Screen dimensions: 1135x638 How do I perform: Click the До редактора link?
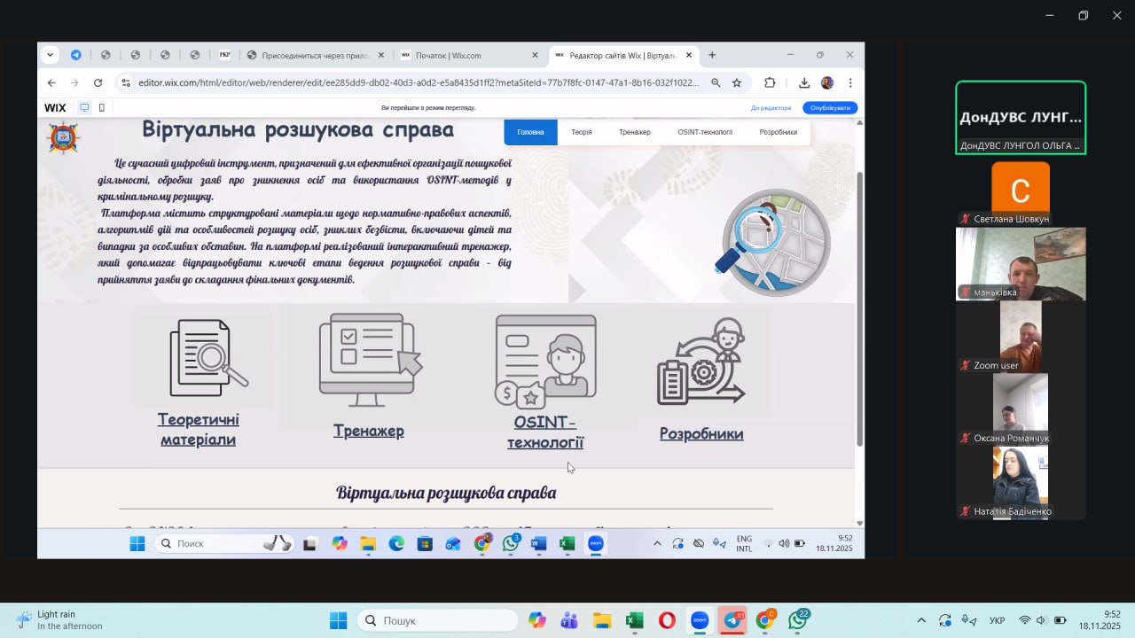(x=771, y=108)
